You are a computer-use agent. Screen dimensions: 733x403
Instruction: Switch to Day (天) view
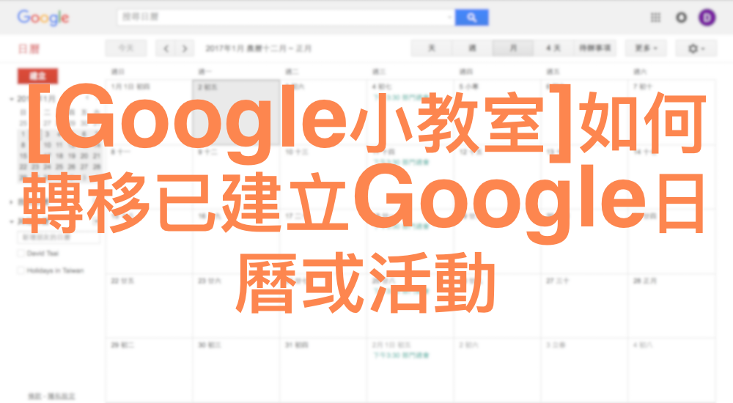coord(432,48)
